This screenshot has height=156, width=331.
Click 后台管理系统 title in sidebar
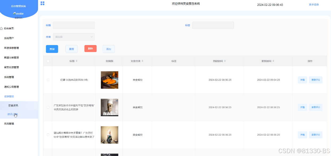(x=19, y=6)
